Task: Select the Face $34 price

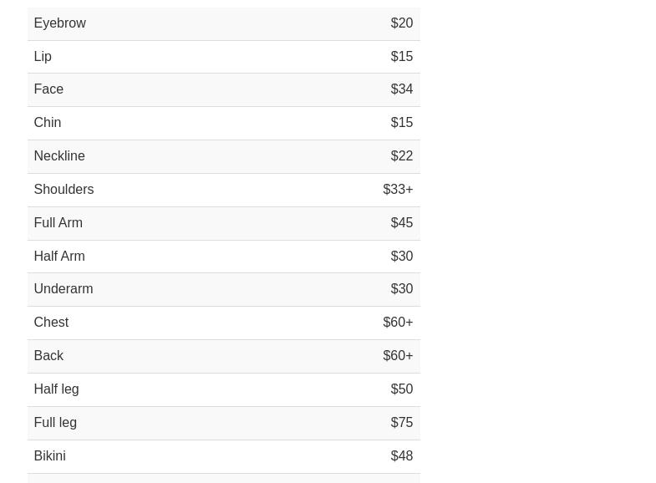Action: click(x=401, y=89)
